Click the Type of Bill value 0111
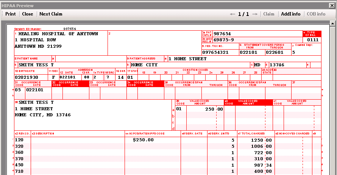Screen dimensions: 337x175 click(313, 40)
